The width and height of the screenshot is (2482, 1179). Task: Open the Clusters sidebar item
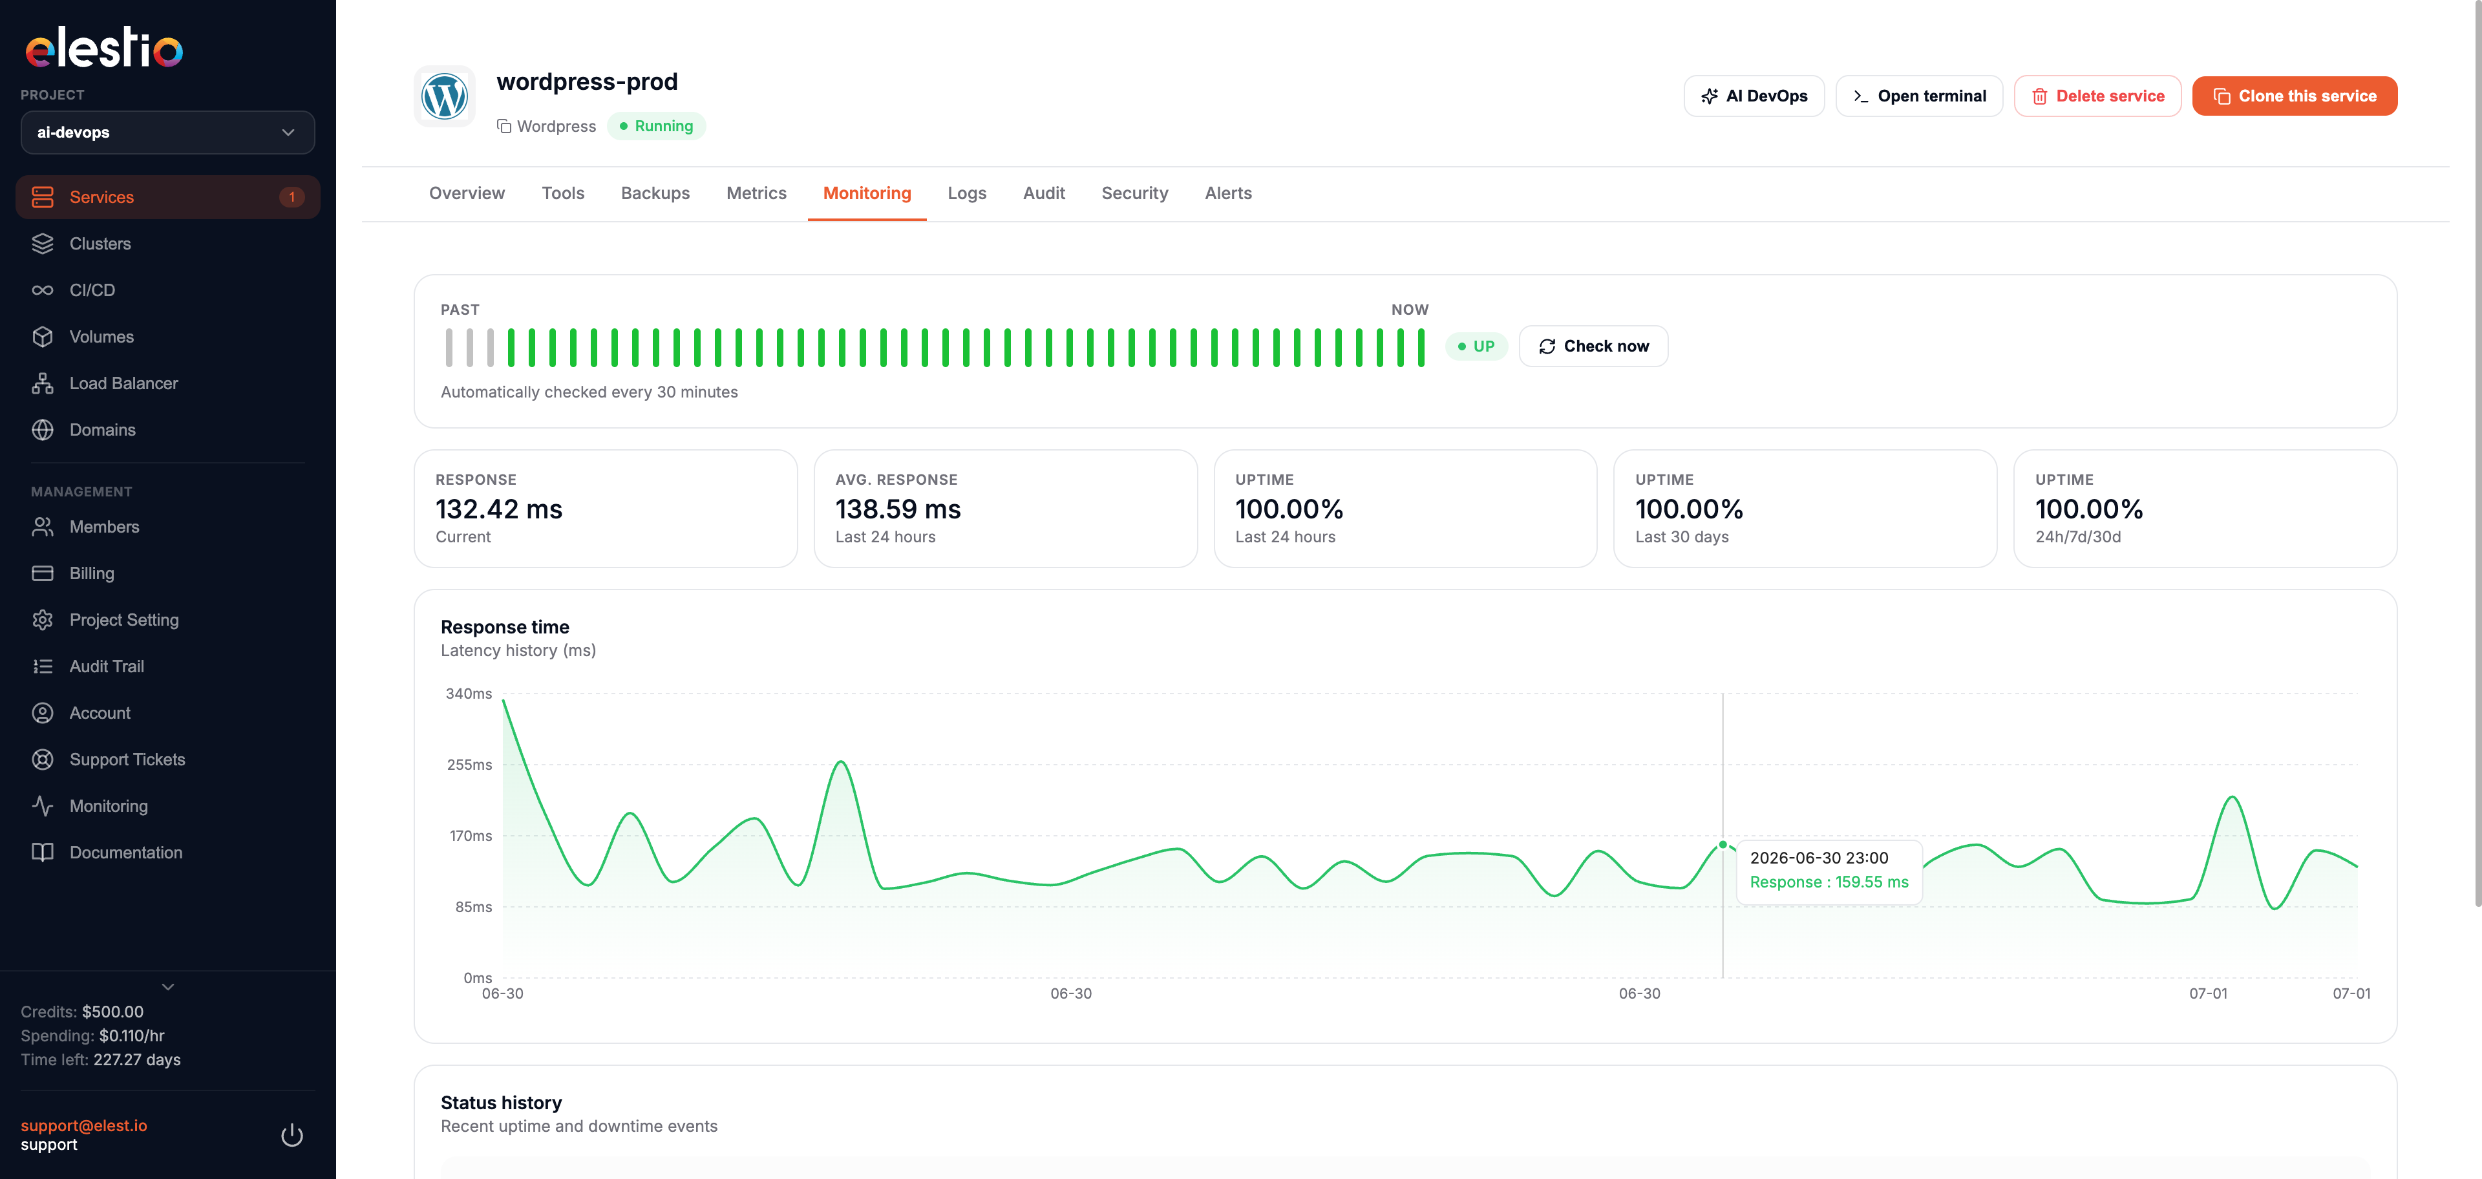[x=167, y=244]
